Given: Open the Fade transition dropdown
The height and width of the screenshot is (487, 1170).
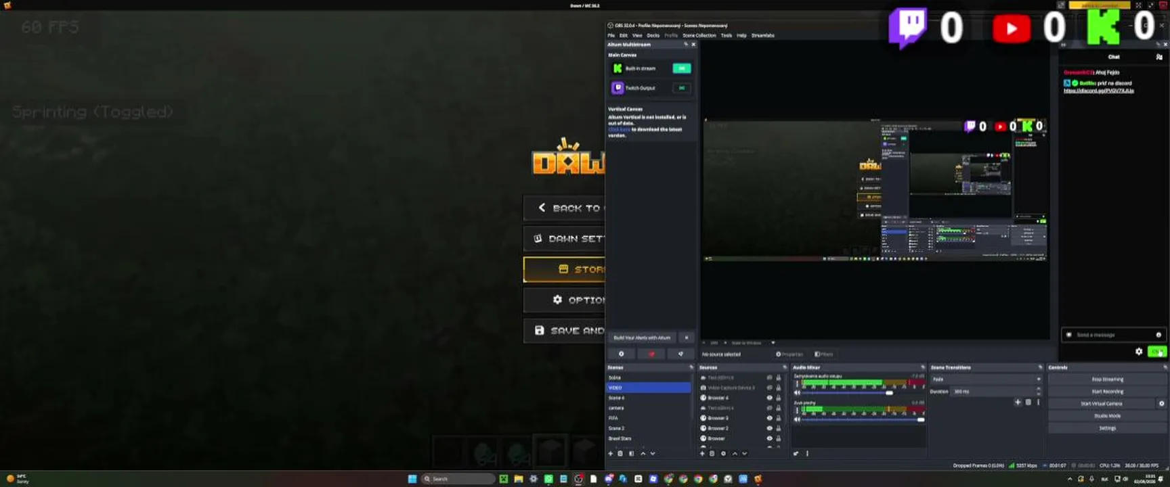Looking at the screenshot, I should tap(987, 379).
